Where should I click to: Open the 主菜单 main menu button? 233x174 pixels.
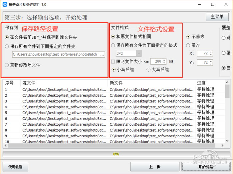(217, 17)
